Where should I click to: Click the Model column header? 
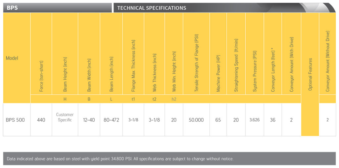12,58
